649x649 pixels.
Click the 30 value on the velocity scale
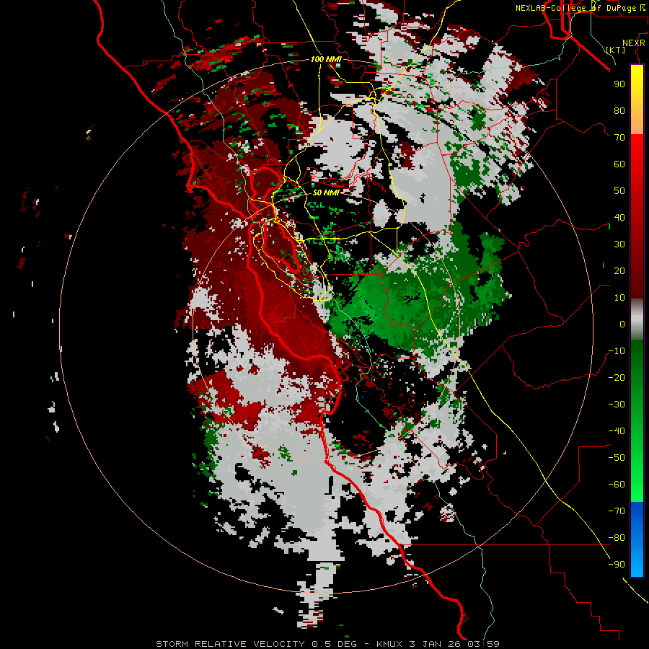pos(619,244)
